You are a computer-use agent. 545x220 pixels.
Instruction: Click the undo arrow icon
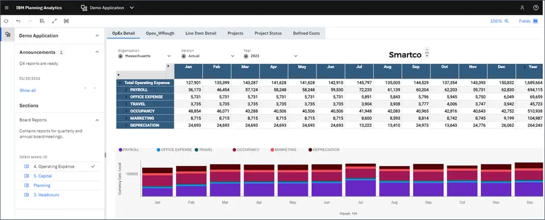[18, 21]
